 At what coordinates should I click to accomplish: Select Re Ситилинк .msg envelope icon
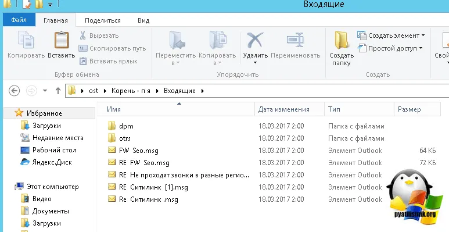(x=112, y=199)
